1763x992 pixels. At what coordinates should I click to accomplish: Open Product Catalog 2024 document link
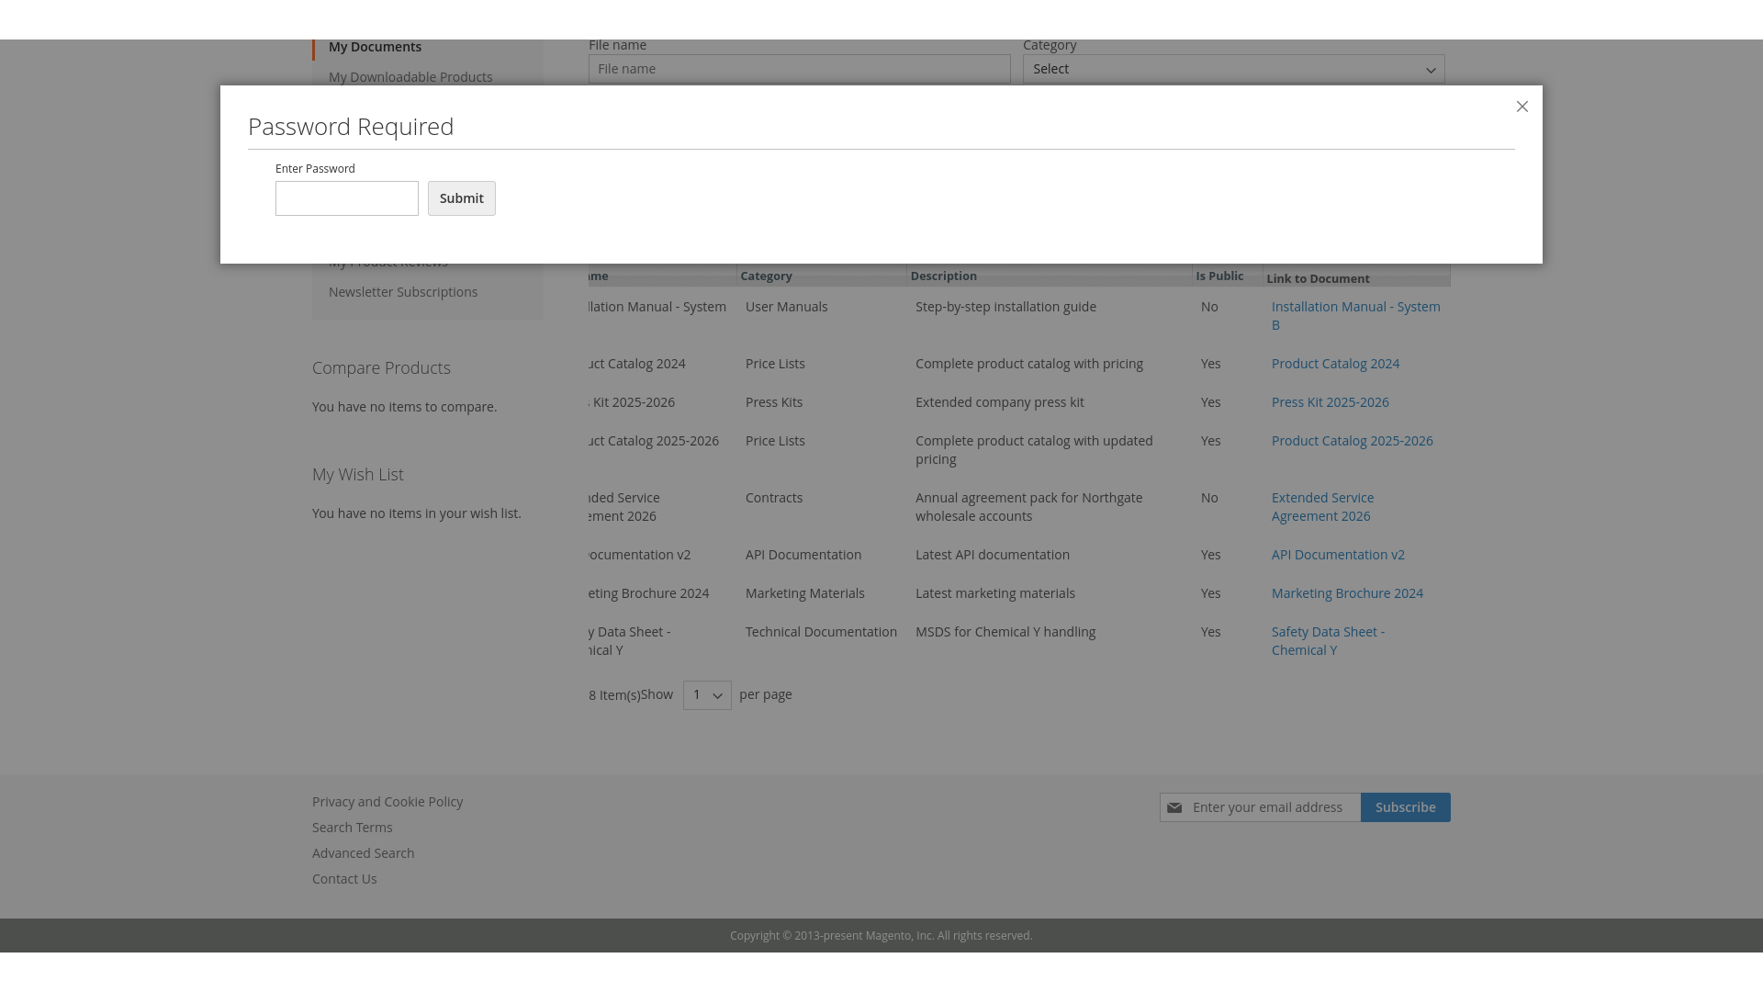1335,364
